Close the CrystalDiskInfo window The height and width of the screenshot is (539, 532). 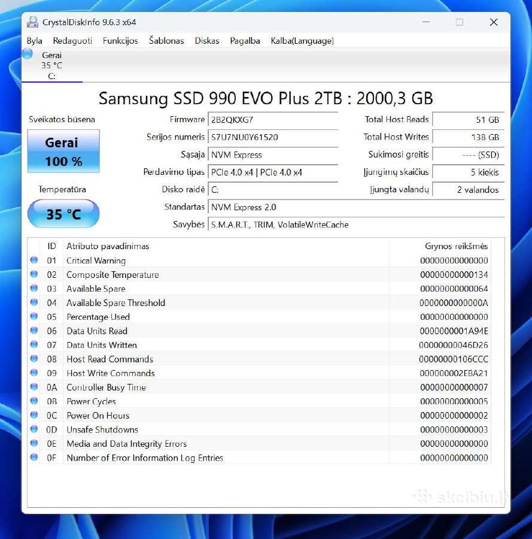point(494,22)
